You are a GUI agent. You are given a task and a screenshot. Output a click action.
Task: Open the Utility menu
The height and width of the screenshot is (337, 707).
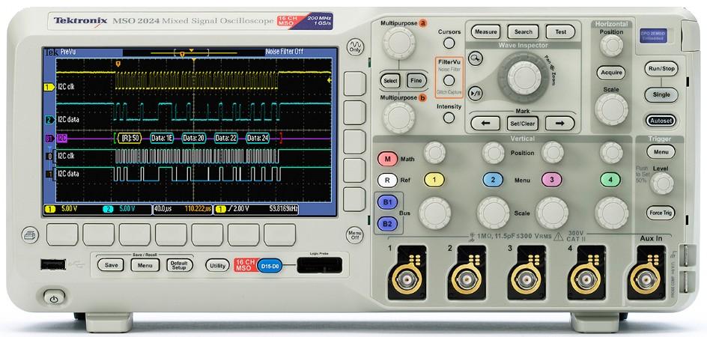[218, 266]
